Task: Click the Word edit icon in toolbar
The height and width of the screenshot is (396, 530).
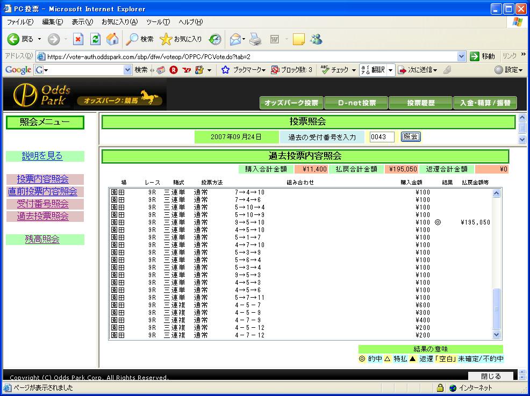Action: (275, 40)
